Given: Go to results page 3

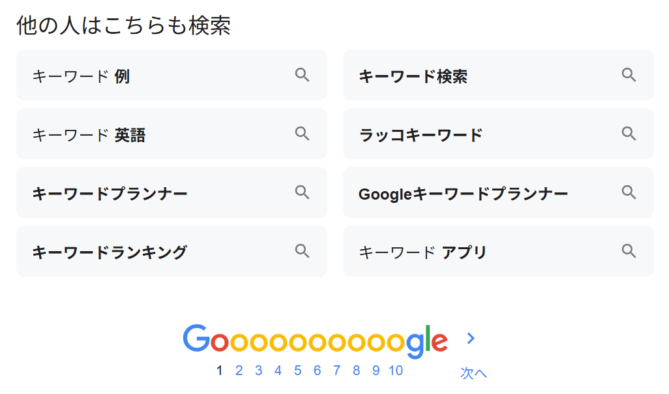Looking at the screenshot, I should click(258, 371).
